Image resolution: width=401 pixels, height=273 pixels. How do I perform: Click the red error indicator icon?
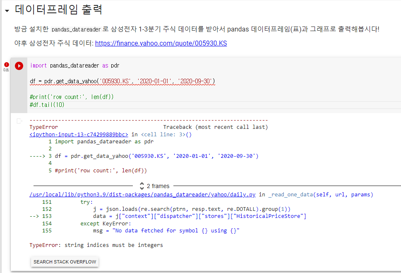point(6,65)
